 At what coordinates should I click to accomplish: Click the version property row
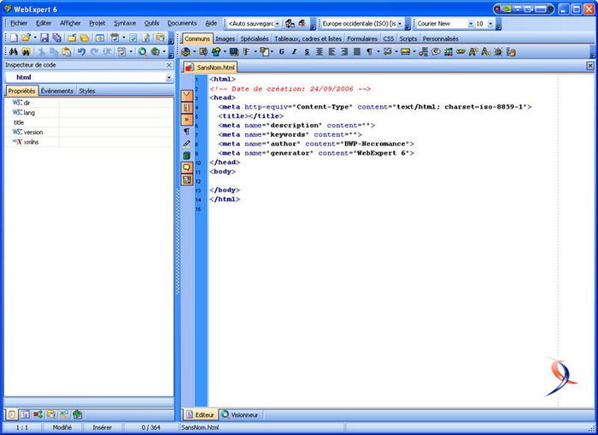89,132
